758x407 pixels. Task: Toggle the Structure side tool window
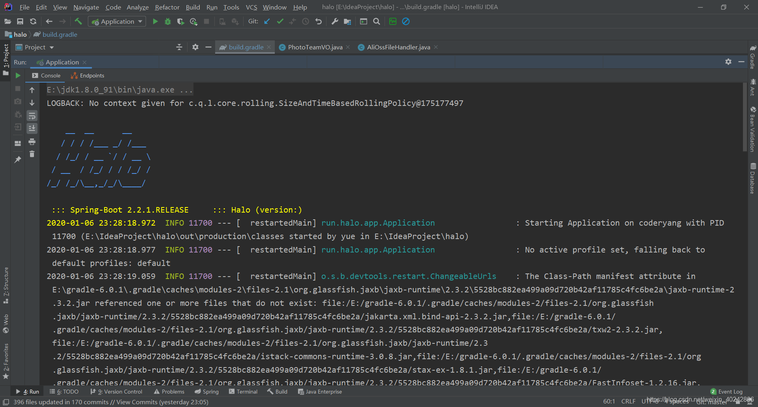point(6,285)
